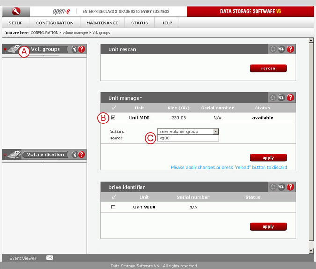Open the Event Viewer envelope icon
The image size is (316, 269).
50,258
